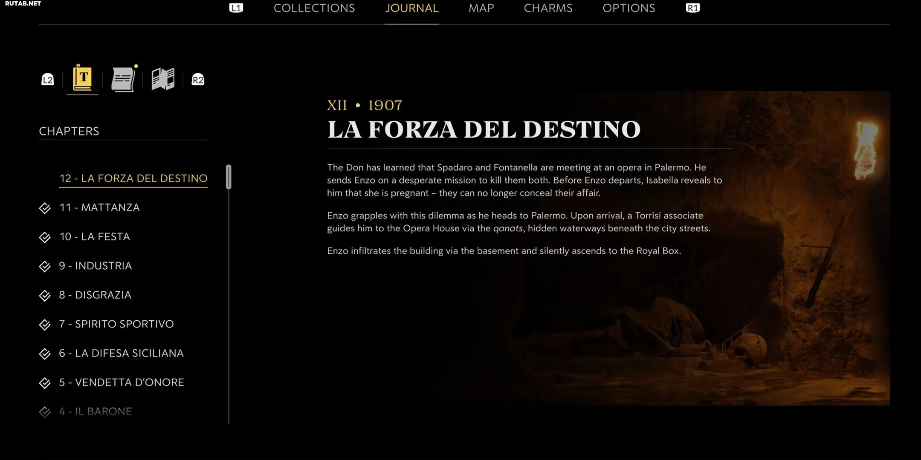Image resolution: width=921 pixels, height=460 pixels.
Task: Select chapter 8 - Disgrazia
Action: [95, 295]
